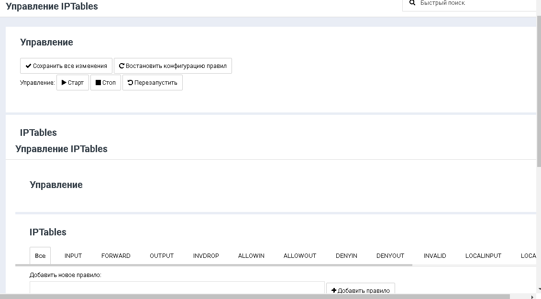Click the new rule text input field
Screen dimensions: 541x299
click(177, 289)
